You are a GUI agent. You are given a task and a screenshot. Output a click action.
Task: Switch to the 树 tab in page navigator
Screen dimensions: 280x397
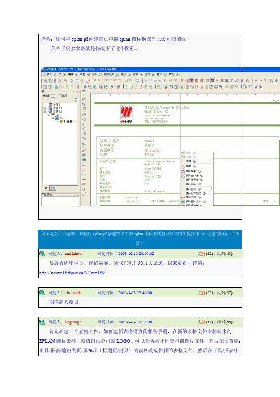[x=46, y=188]
